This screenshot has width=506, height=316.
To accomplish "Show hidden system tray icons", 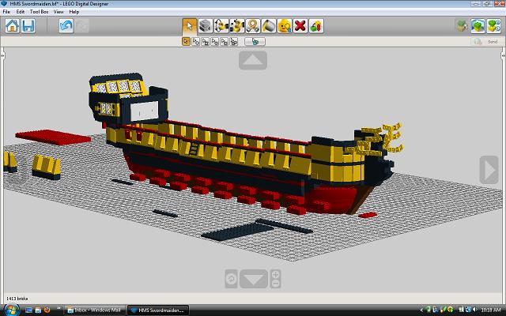I will coord(421,310).
